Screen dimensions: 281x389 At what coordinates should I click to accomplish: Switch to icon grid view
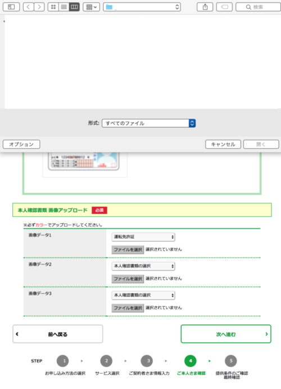click(53, 7)
